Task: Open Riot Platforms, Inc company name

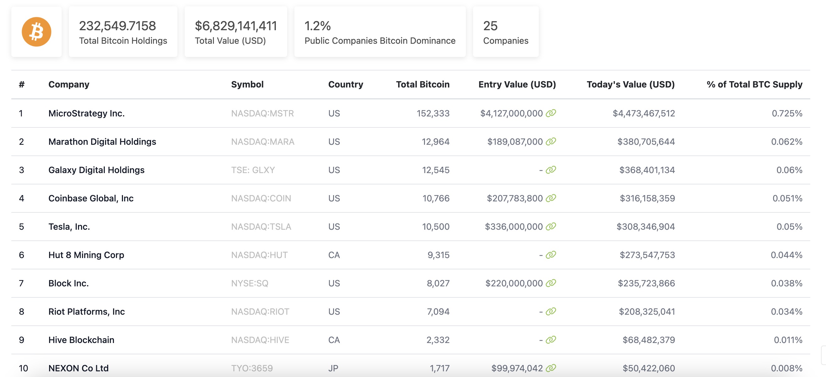Action: click(x=87, y=312)
